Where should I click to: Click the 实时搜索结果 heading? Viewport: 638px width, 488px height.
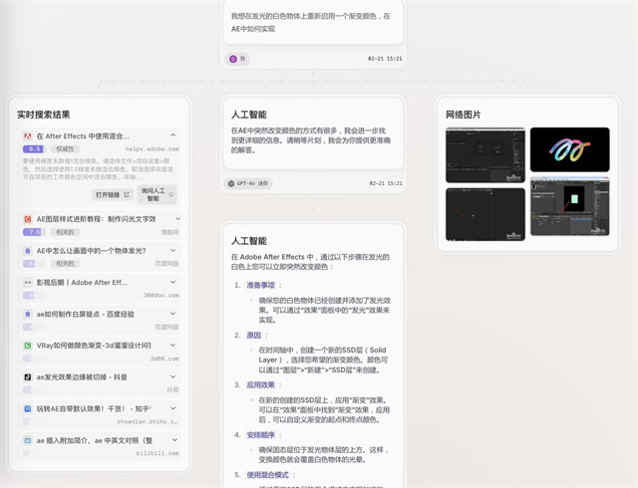tap(44, 115)
